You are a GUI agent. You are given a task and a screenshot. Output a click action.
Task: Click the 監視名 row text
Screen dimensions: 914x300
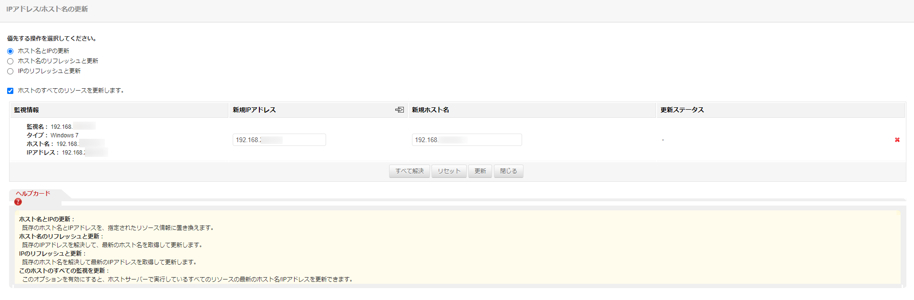tap(61, 126)
